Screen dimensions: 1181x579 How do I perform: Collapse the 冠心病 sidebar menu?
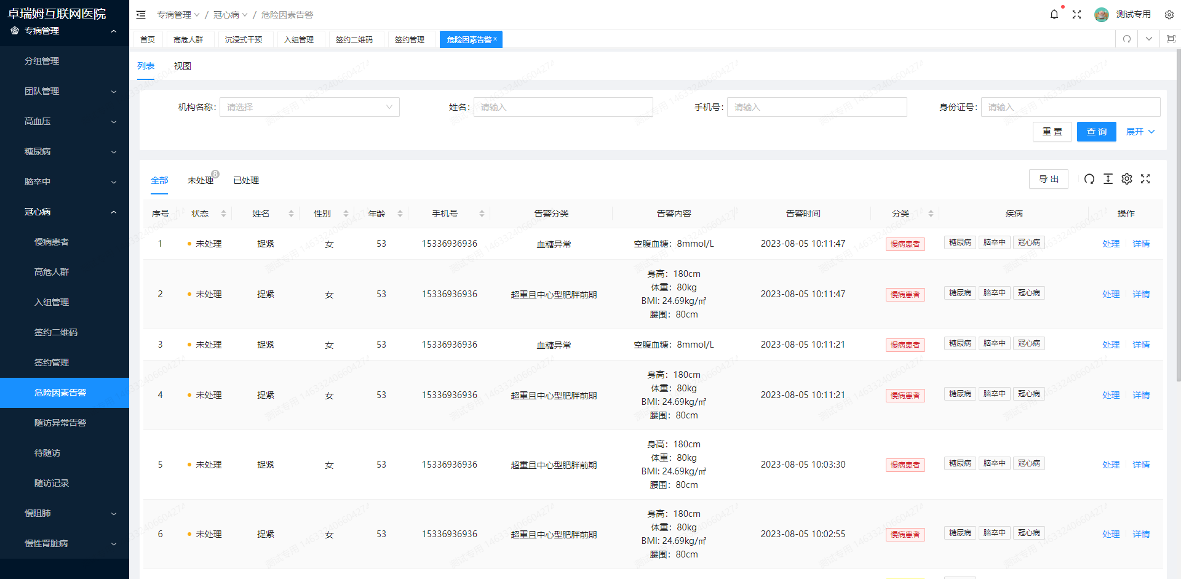click(65, 212)
